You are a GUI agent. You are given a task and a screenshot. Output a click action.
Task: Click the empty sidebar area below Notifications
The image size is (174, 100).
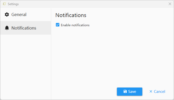click(x=26, y=67)
